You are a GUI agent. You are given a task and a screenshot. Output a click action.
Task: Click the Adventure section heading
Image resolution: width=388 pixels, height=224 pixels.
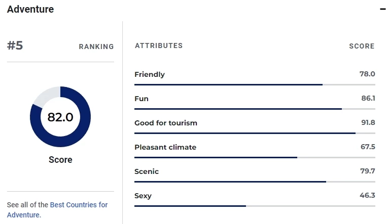coord(30,9)
